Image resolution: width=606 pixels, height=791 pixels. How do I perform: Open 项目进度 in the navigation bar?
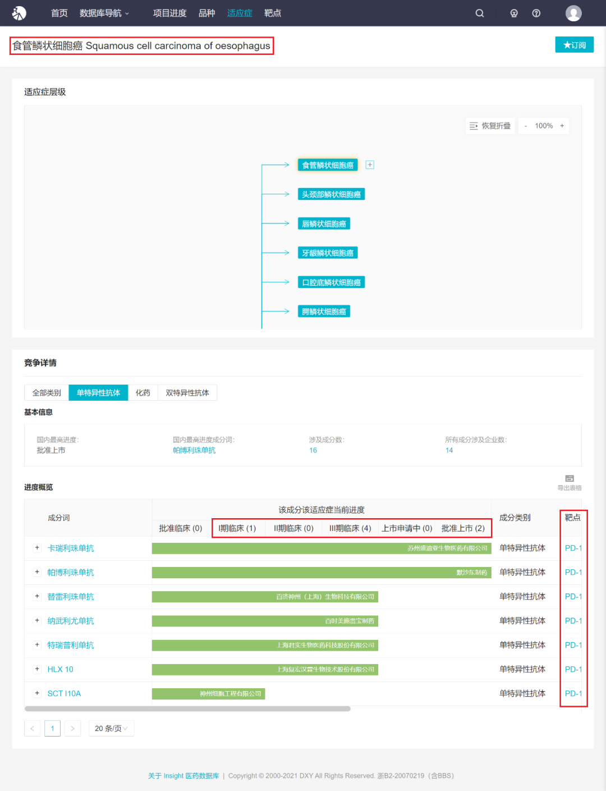tap(169, 13)
